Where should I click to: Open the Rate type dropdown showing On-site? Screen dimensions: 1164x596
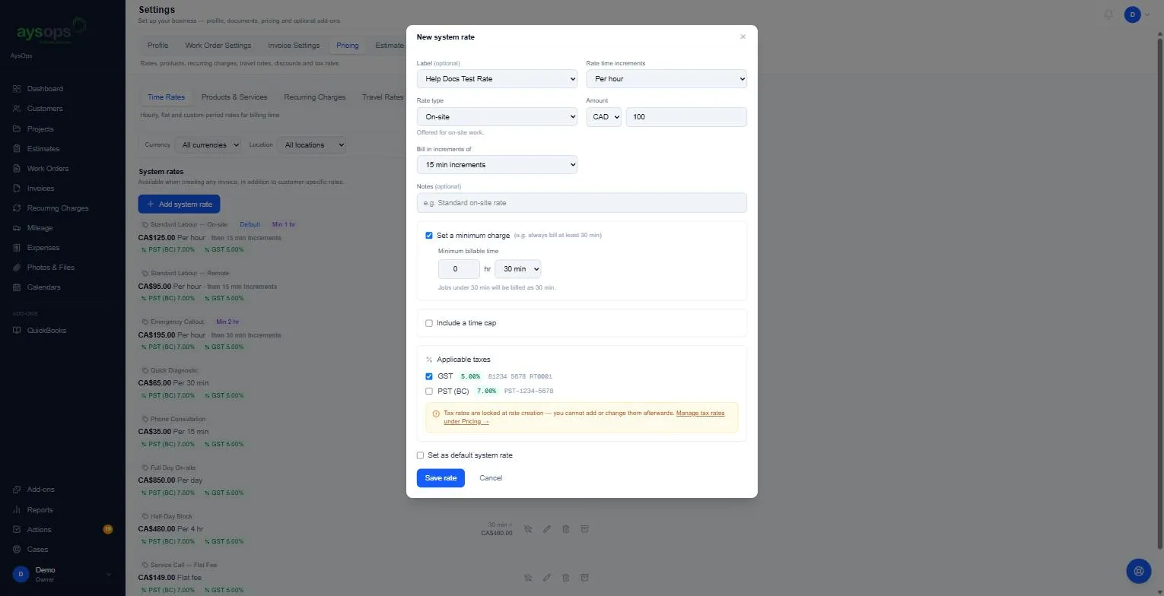(x=497, y=117)
